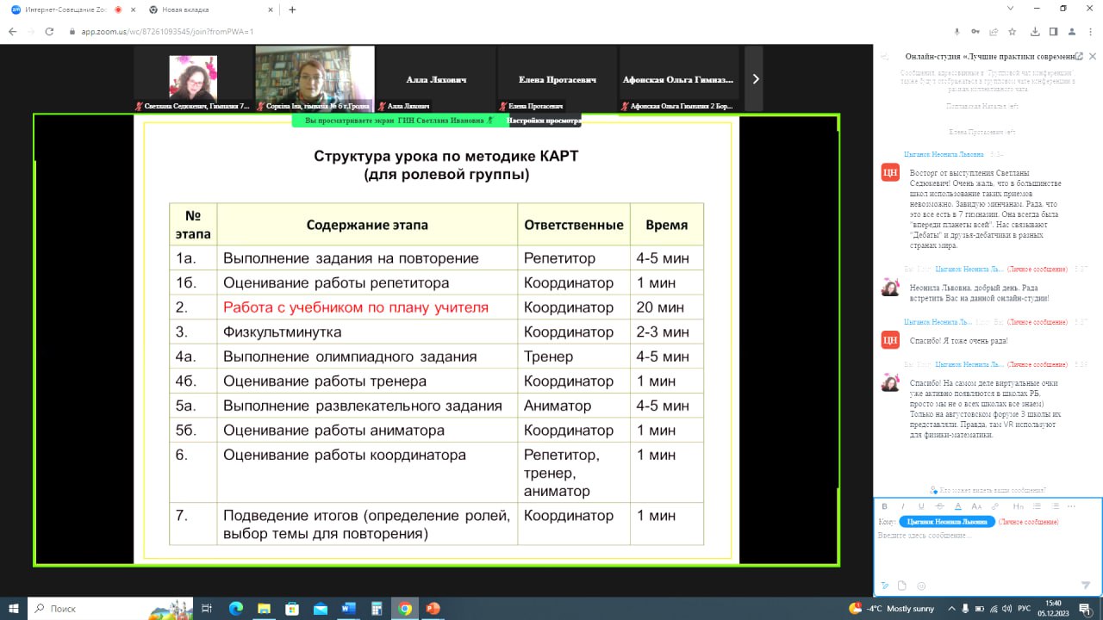Open File Explorer from taskbar
Image resolution: width=1103 pixels, height=620 pixels.
pos(264,608)
